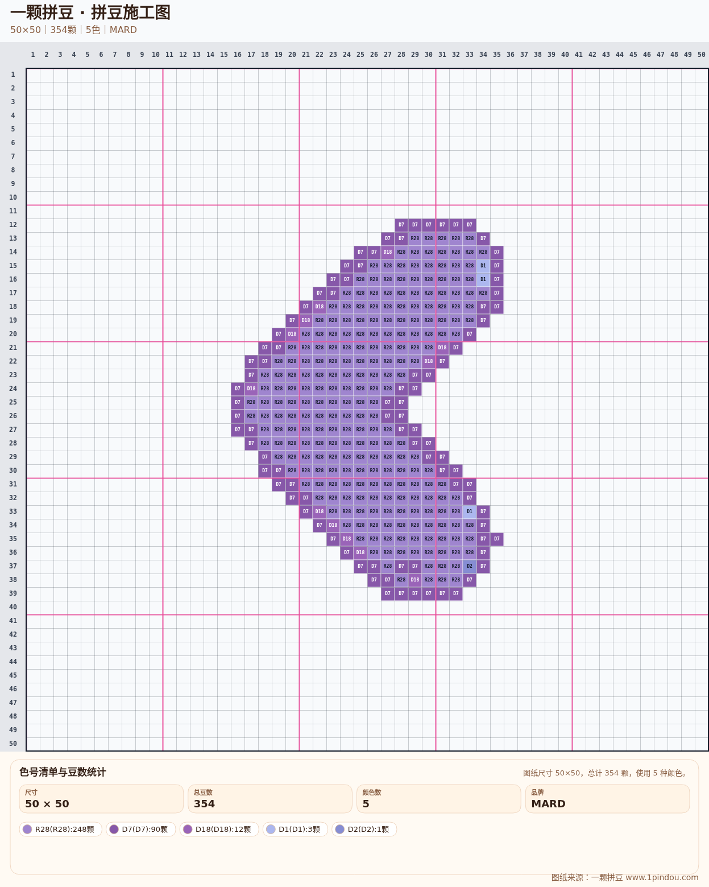Viewport: 709px width, 887px height.
Task: Click the D18 bead cell in row 36
Action: point(360,552)
